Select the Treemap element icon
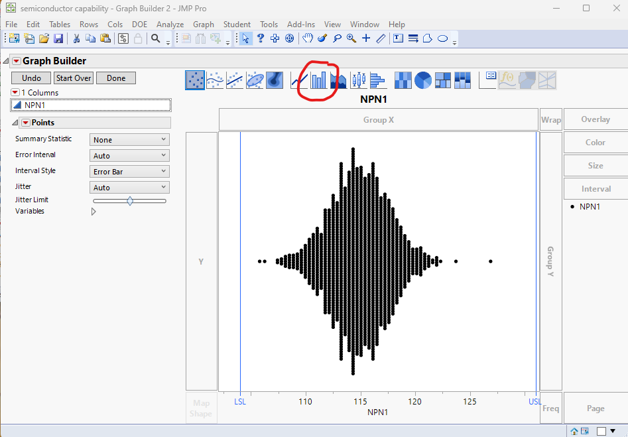The height and width of the screenshot is (437, 628). pyautogui.click(x=442, y=80)
